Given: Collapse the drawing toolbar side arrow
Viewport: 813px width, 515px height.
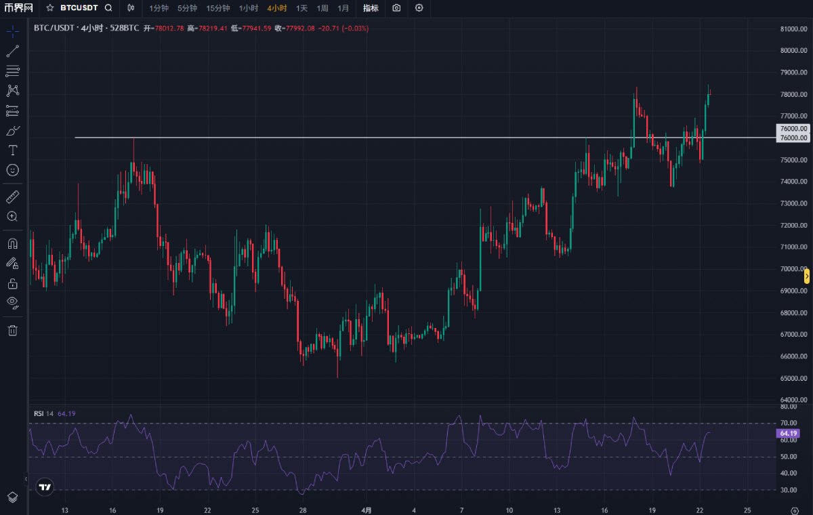Looking at the screenshot, I should (26, 480).
